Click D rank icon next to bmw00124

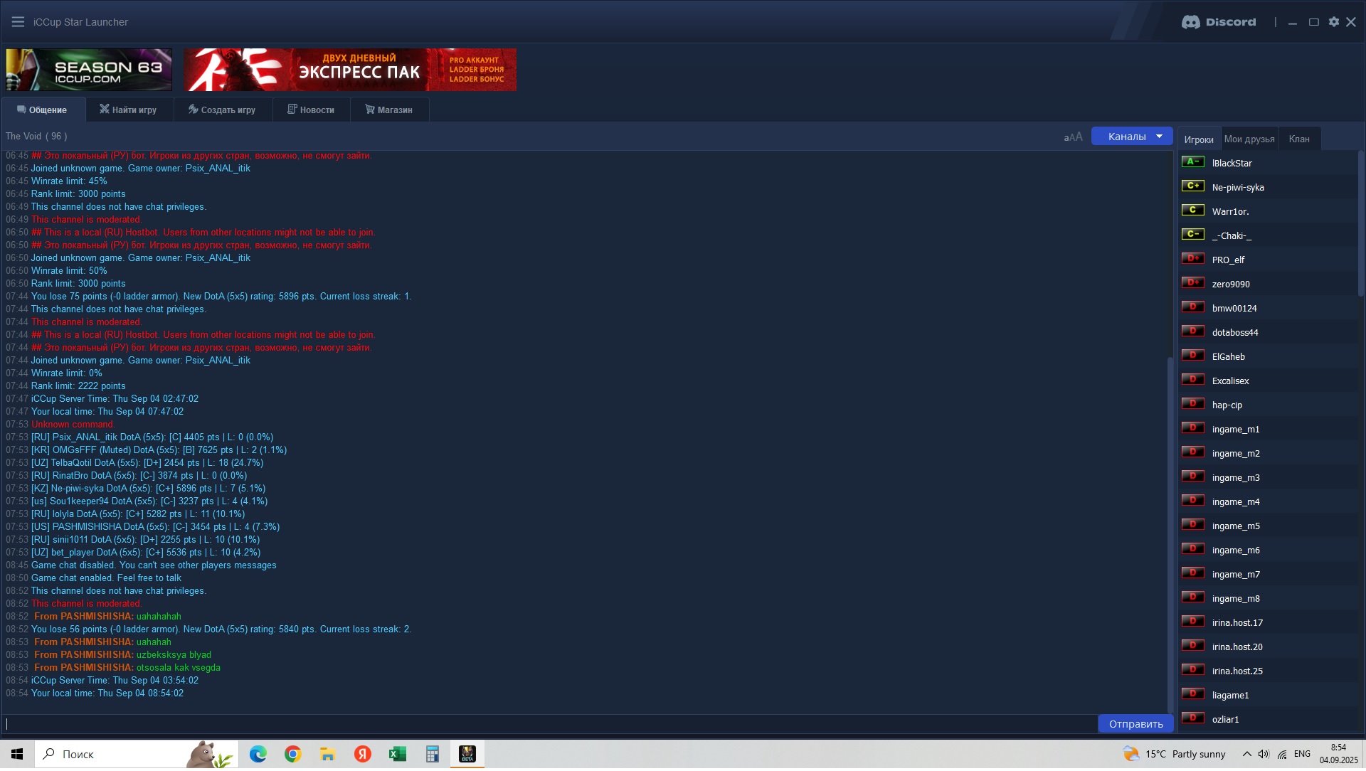coord(1193,307)
